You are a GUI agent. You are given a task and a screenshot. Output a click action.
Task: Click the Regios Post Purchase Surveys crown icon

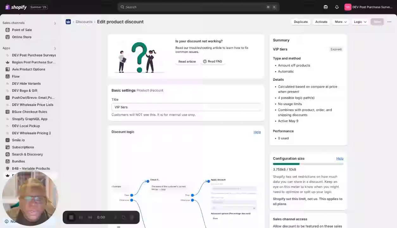8,62
